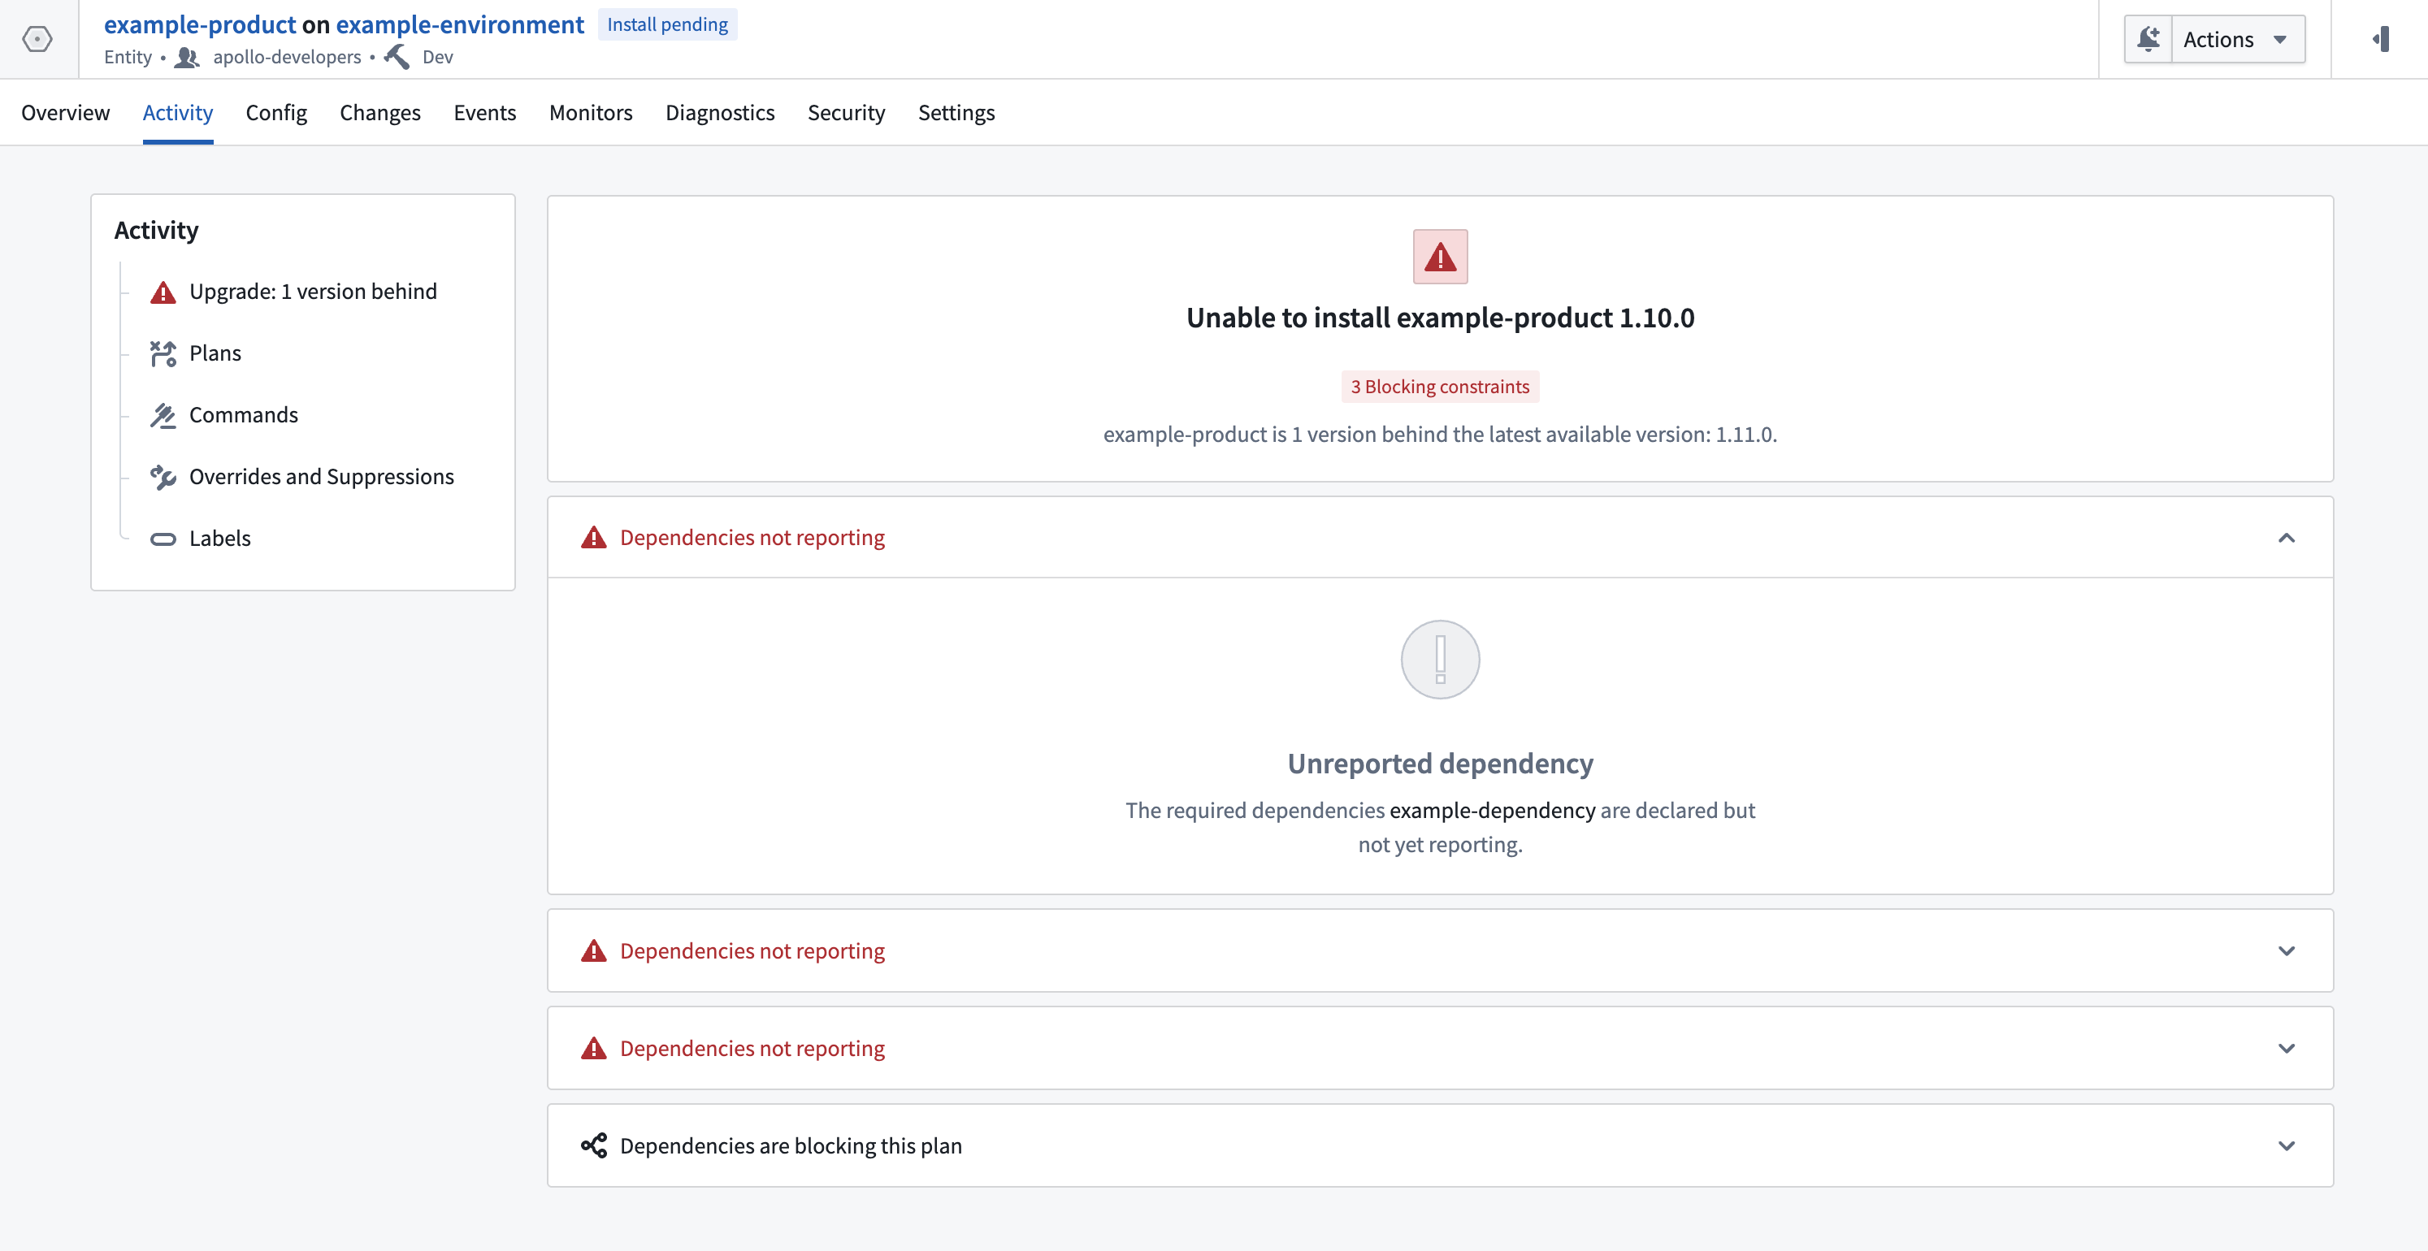Open the Diagnostics tab
2428x1251 pixels.
[x=720, y=112]
